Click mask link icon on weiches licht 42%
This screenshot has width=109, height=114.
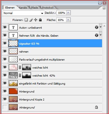(20, 75)
